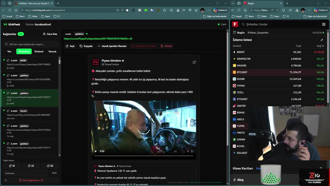Open the bitGM x.com link entry
The width and height of the screenshot is (330, 186).
tap(30, 64)
